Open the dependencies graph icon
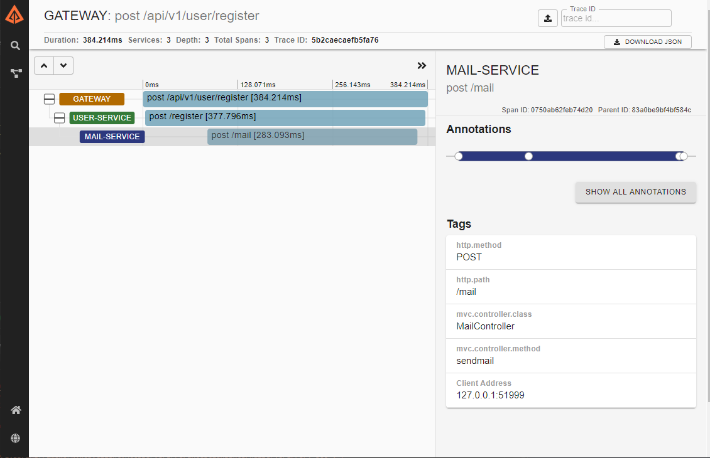 (16, 73)
